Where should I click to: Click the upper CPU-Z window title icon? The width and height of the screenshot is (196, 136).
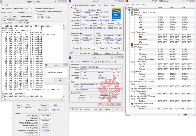click(70, 1)
